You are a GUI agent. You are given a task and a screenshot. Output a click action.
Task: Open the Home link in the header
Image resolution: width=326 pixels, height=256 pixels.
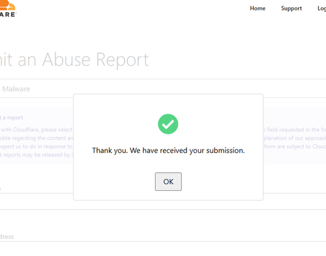pos(258,8)
